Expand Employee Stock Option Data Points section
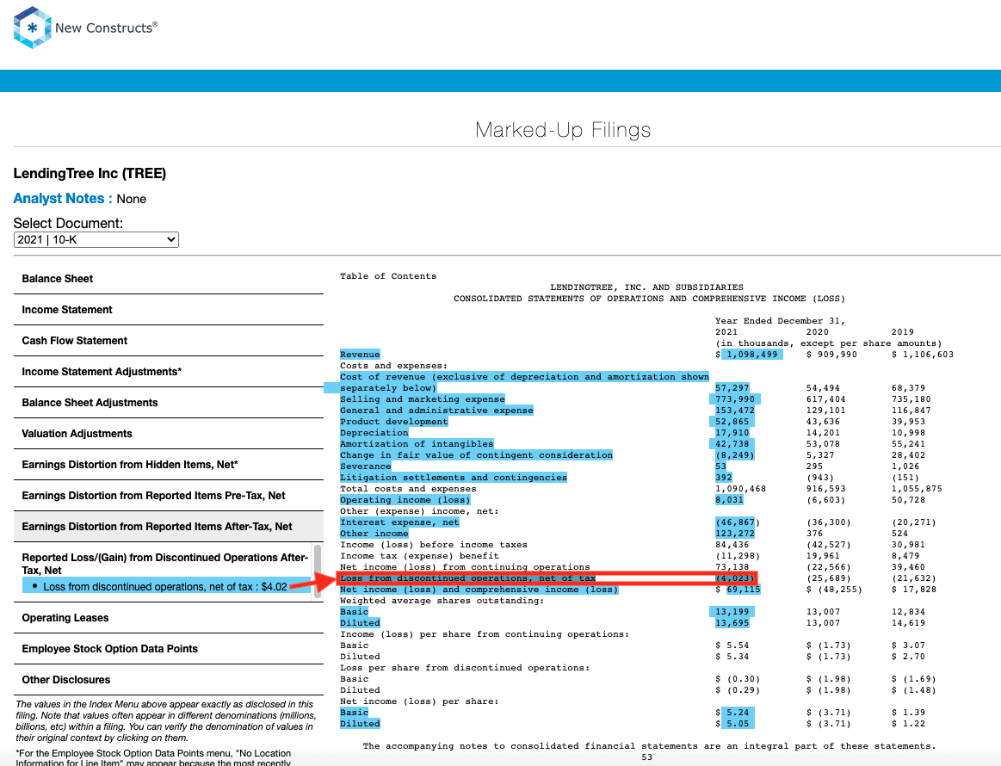Image resolution: width=1001 pixels, height=766 pixels. click(169, 649)
